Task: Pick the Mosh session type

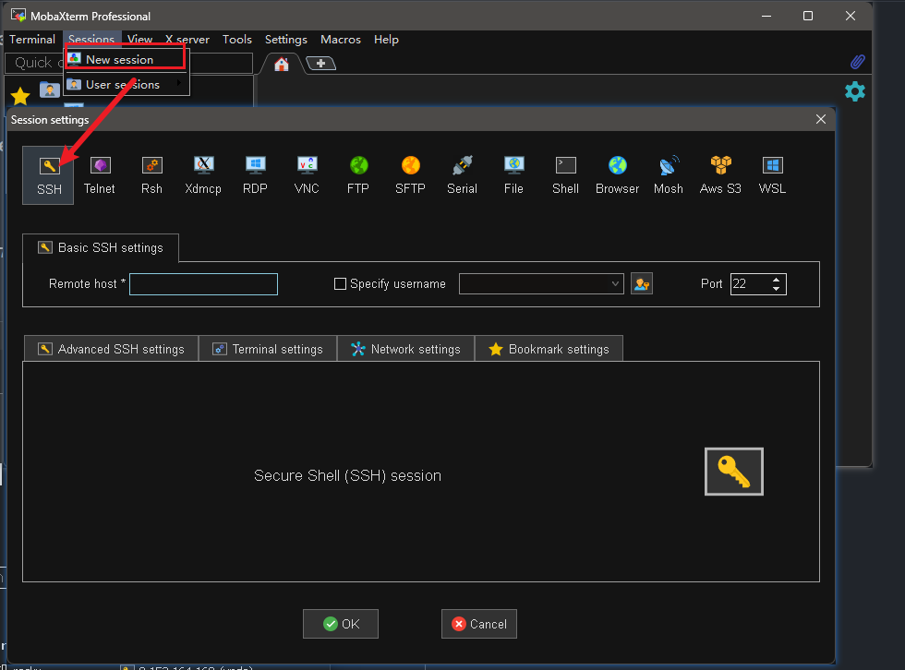Action: point(669,175)
